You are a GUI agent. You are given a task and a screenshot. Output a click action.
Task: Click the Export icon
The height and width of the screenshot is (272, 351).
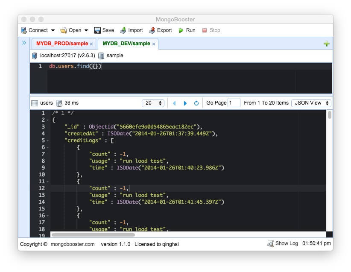coord(152,30)
